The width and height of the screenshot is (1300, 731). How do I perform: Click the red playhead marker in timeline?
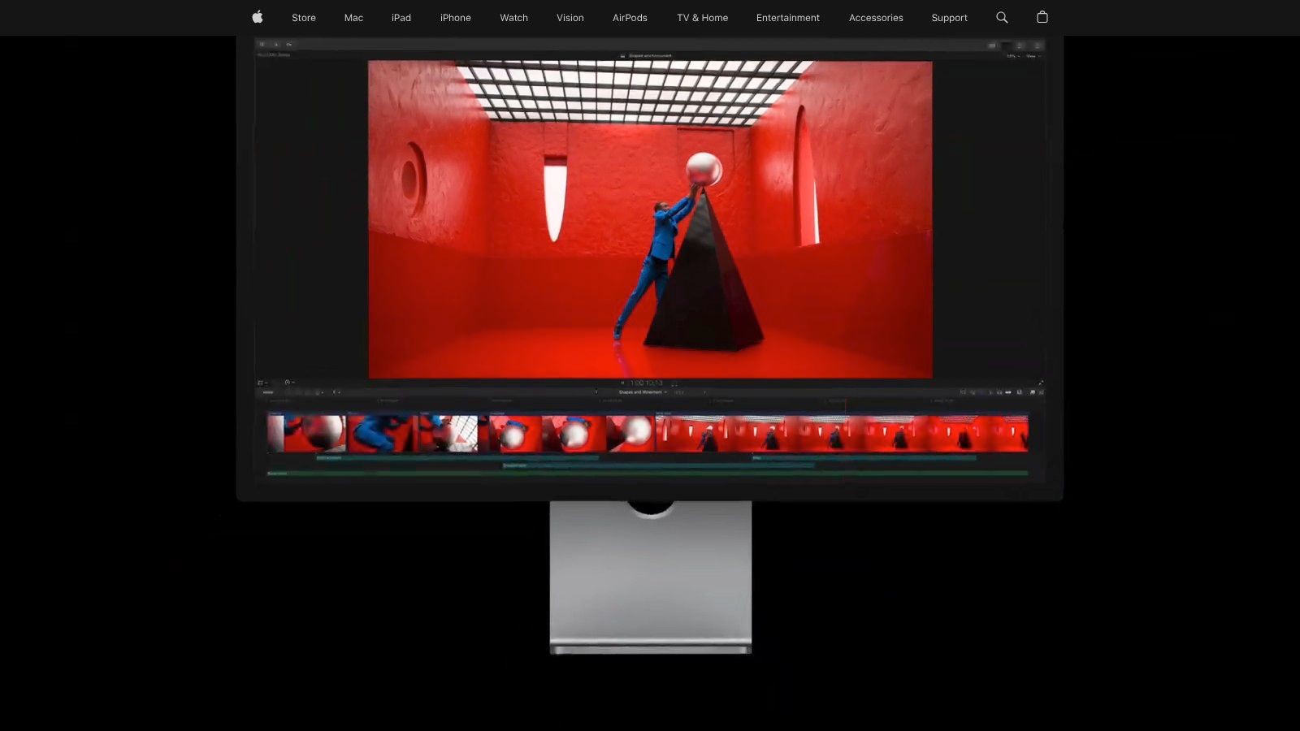(845, 402)
